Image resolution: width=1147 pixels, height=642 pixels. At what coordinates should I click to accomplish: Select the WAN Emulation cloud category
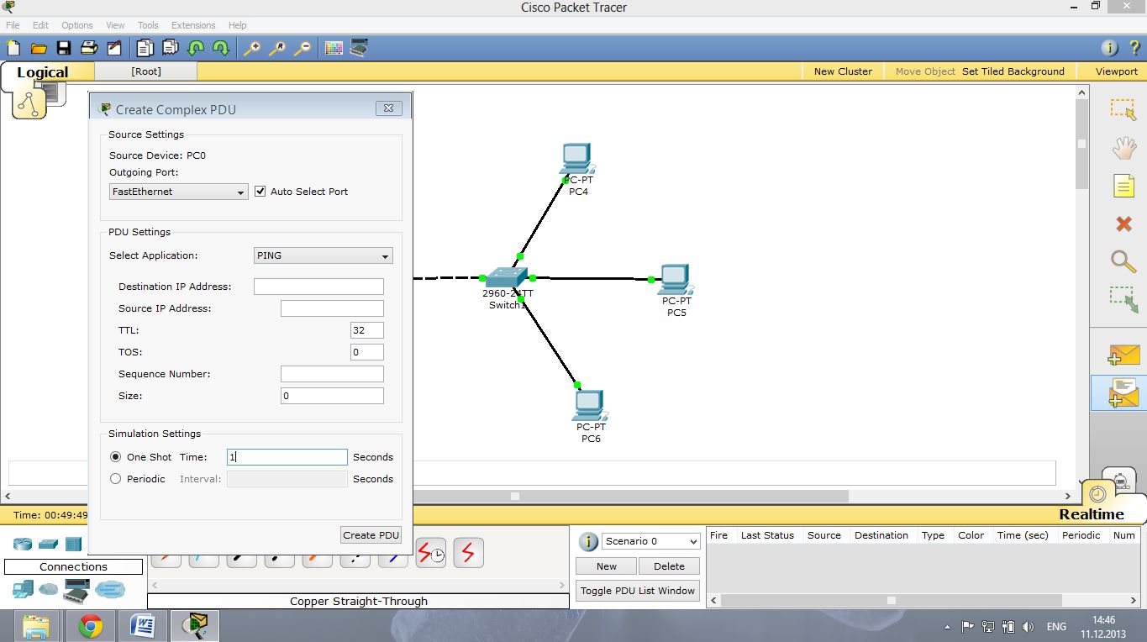coord(49,590)
